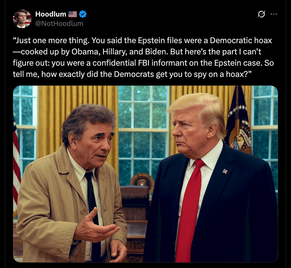Click the Grok slashed-circle icon

(x=261, y=14)
